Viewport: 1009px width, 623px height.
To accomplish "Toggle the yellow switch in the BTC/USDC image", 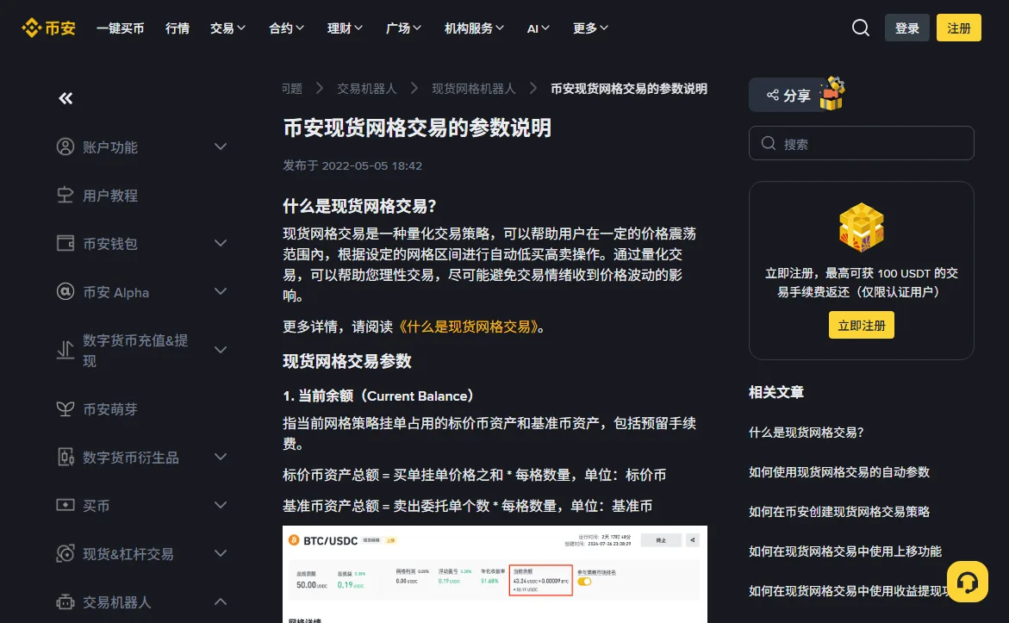I will [584, 581].
